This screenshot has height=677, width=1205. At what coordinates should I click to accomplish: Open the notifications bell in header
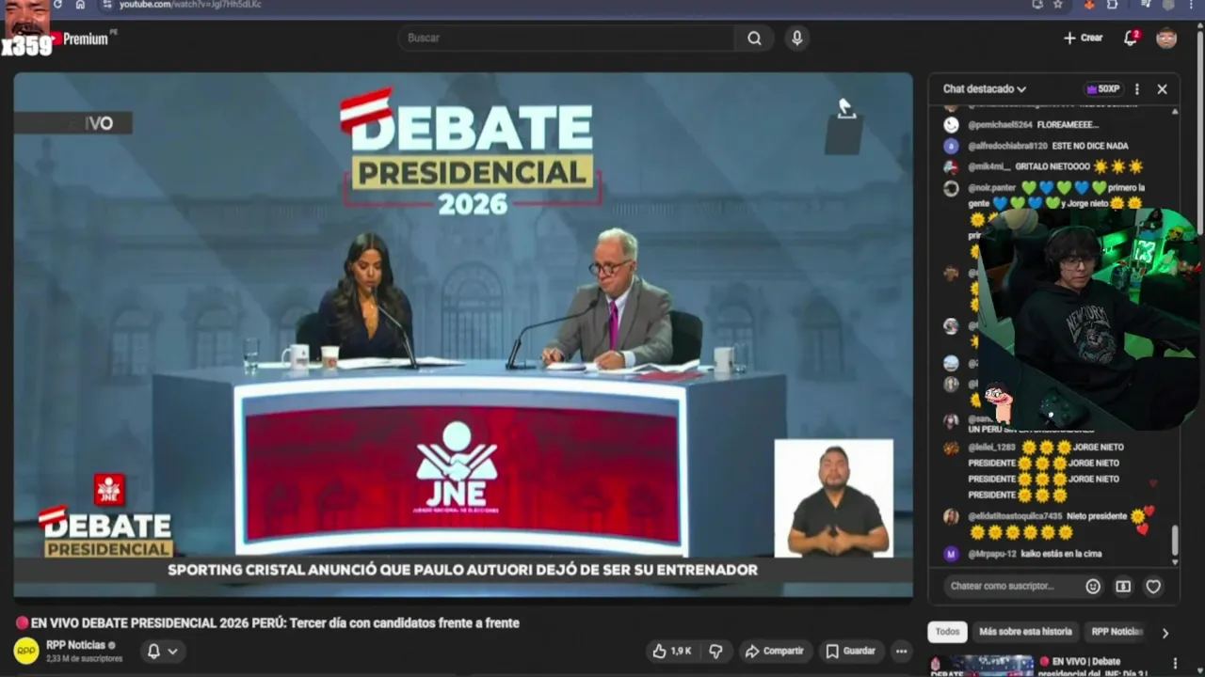(x=1131, y=38)
